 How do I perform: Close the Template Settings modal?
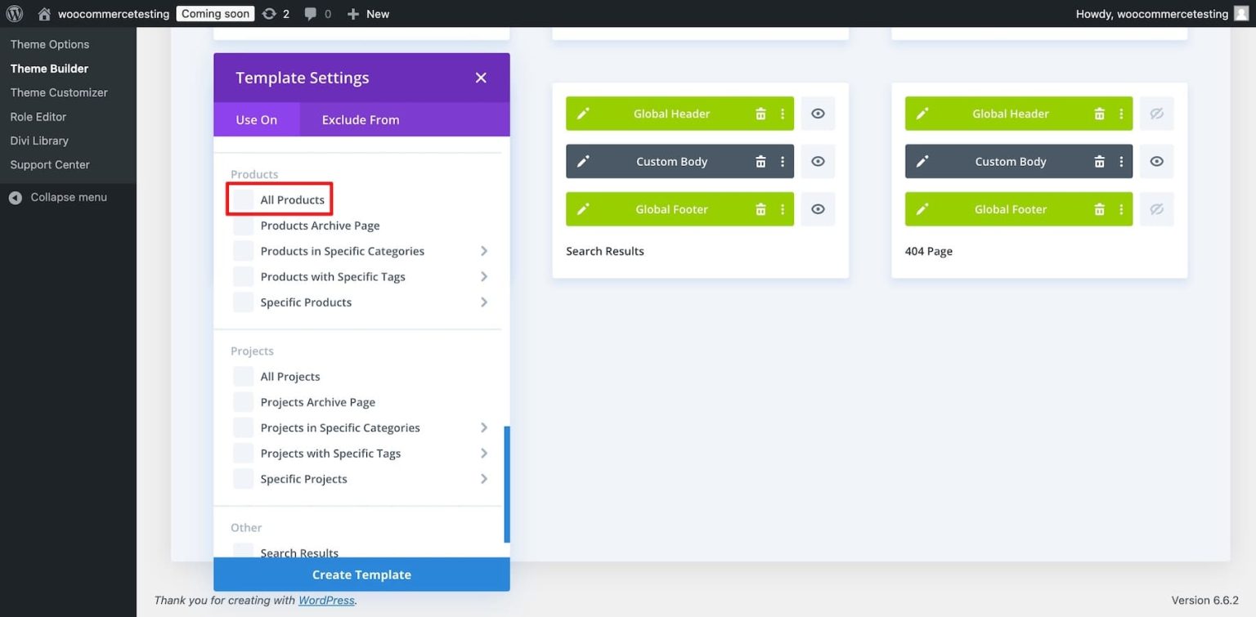pyautogui.click(x=482, y=78)
